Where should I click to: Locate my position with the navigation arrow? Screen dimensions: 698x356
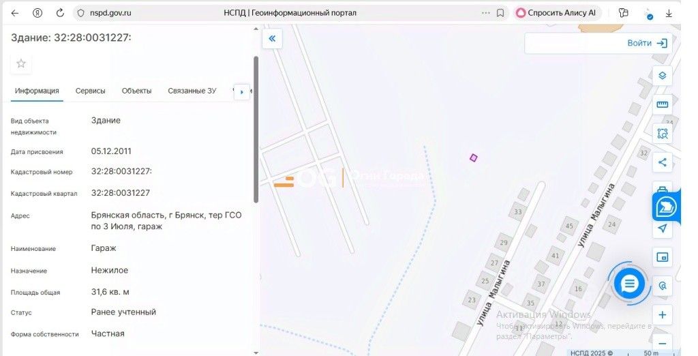click(663, 228)
